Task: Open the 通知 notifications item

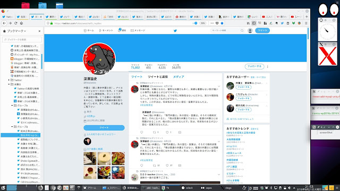Action: coord(122,30)
